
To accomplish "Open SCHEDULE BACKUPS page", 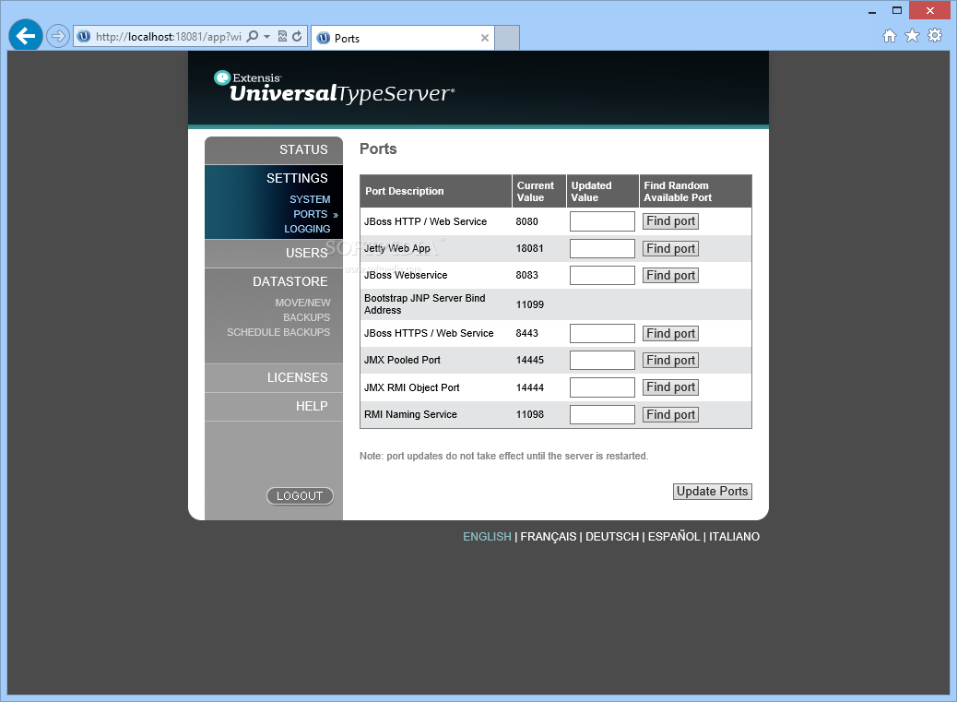I will point(278,332).
